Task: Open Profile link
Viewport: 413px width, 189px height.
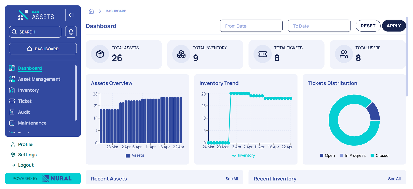Action: coord(25,144)
